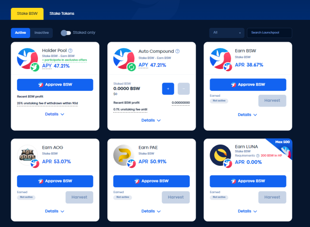
Task: Click the Auto Compound help question icon
Action: (177, 51)
